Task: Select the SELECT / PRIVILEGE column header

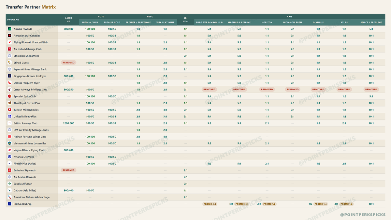Action: click(x=371, y=22)
